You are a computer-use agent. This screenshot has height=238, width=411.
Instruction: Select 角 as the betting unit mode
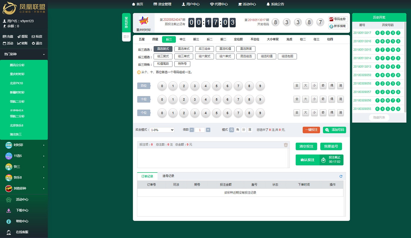[237, 130]
